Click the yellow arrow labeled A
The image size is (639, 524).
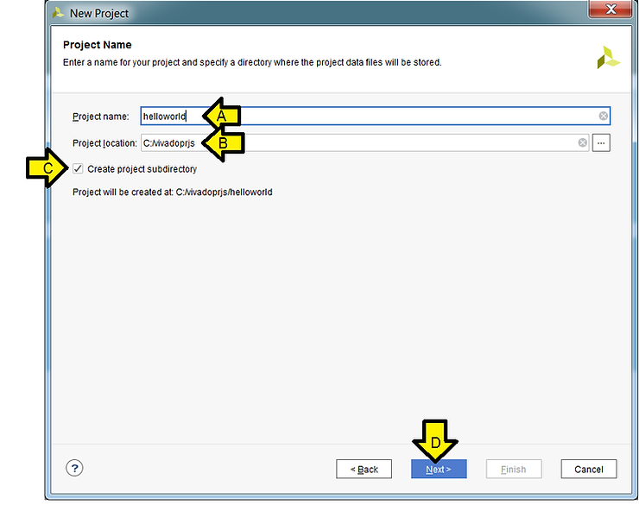pos(221,116)
